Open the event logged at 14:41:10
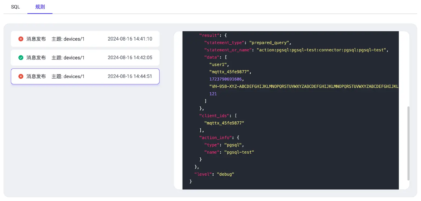 pyautogui.click(x=130, y=39)
